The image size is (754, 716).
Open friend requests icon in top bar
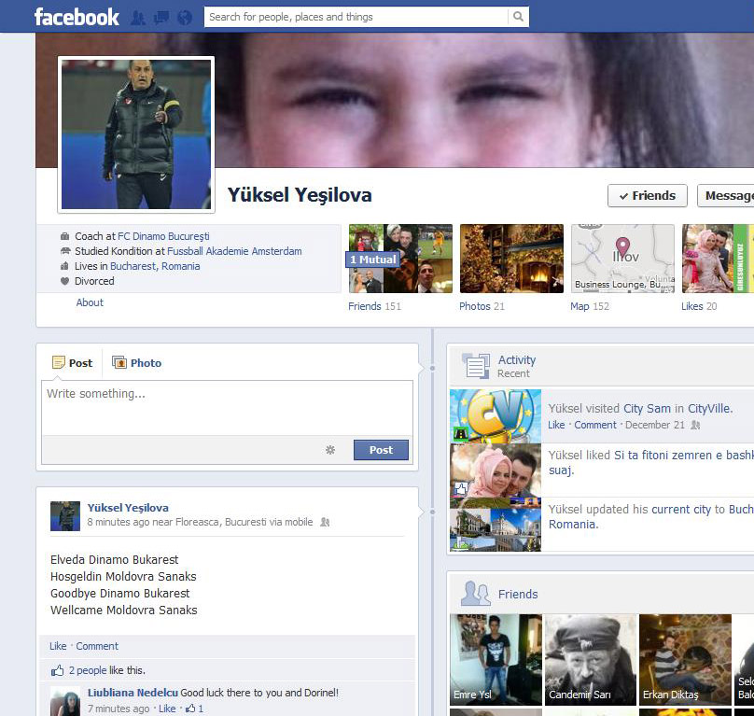(x=138, y=17)
